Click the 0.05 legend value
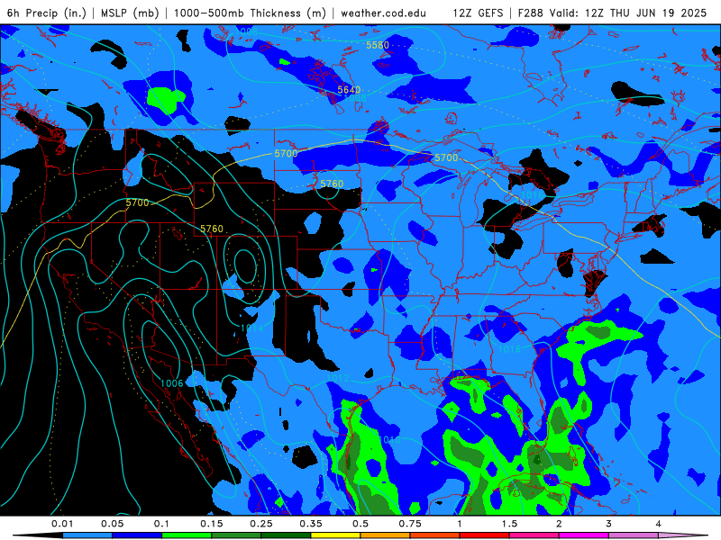Image resolution: width=721 pixels, height=540 pixels. 113,524
